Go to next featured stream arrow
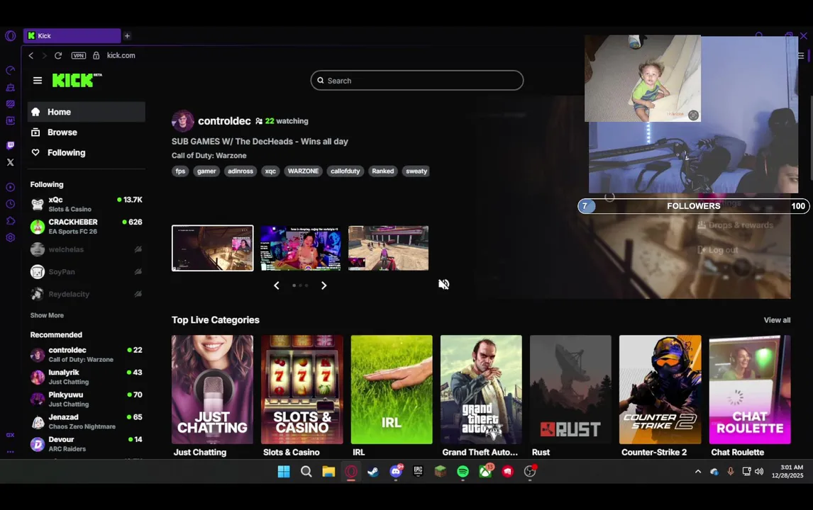Screen dimensions: 813x510 323,285
